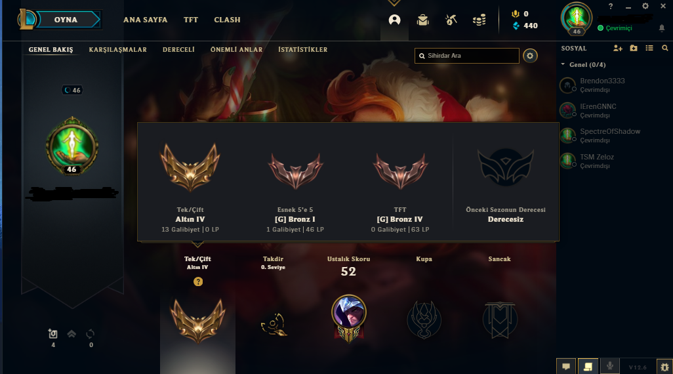This screenshot has height=374, width=673.
Task: Click the OYNA play button
Action: tap(65, 20)
